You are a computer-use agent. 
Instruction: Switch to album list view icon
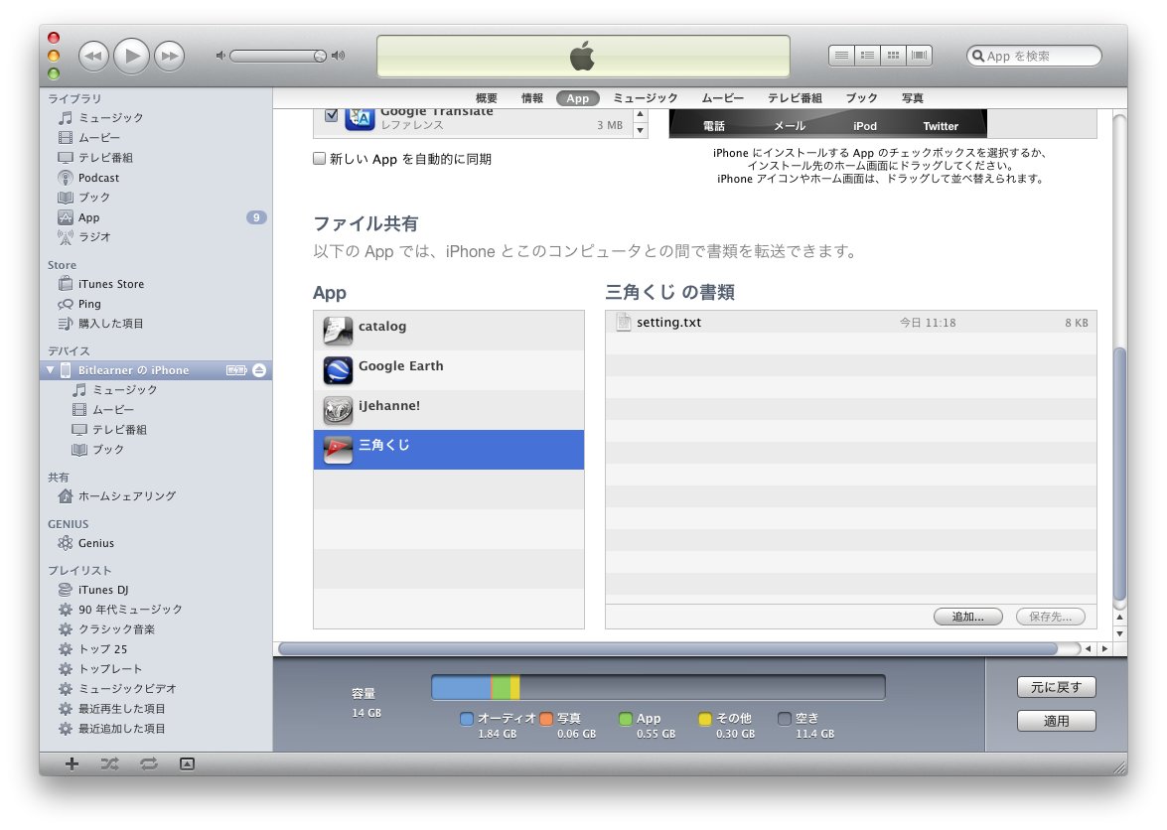click(867, 55)
